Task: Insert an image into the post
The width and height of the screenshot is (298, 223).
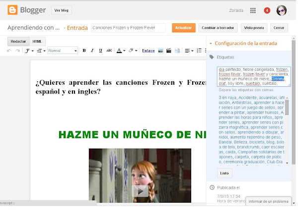Action: click(x=160, y=51)
